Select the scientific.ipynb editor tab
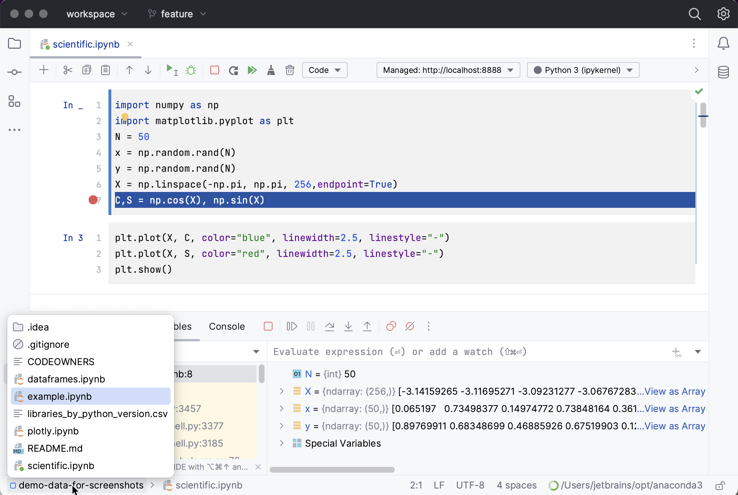The height and width of the screenshot is (495, 738). pyautogui.click(x=86, y=44)
